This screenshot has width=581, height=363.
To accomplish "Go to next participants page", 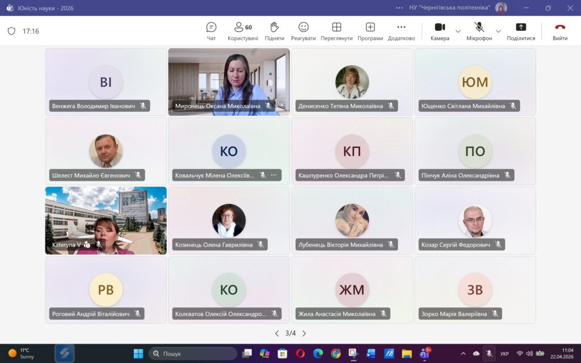I will [304, 334].
